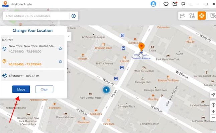Favorite the 40.765490 destination star

coord(60,61)
